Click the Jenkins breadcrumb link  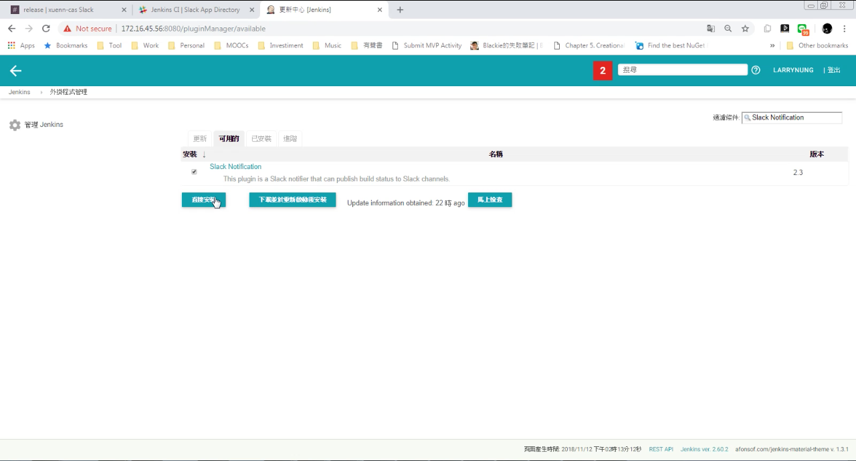tap(19, 92)
